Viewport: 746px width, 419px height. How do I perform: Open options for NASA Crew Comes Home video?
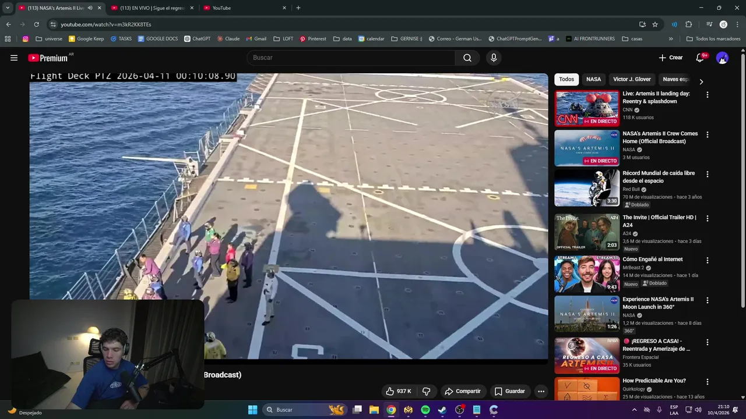pyautogui.click(x=708, y=134)
